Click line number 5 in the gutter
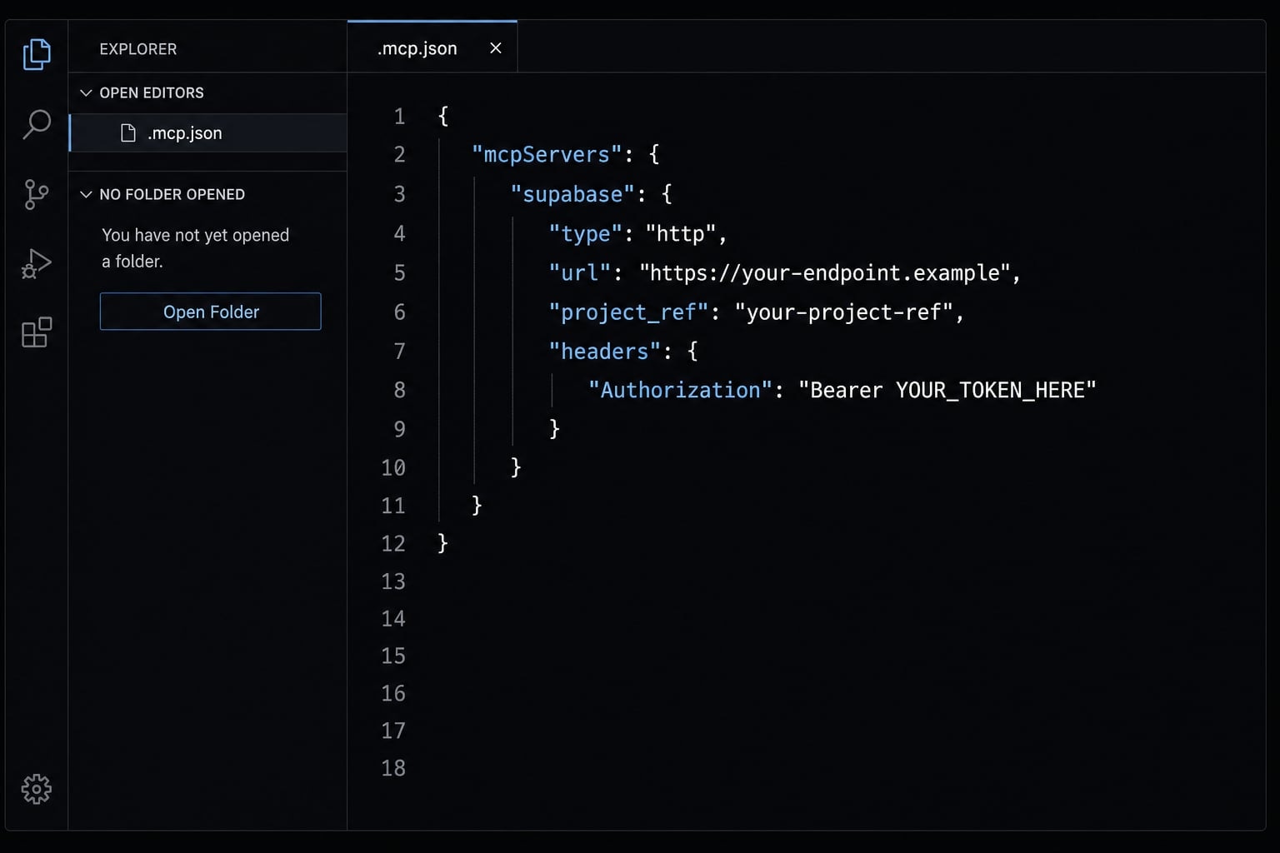1280x853 pixels. tap(400, 273)
